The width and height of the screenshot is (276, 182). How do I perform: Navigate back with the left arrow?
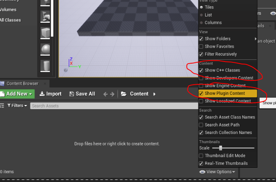105,94
